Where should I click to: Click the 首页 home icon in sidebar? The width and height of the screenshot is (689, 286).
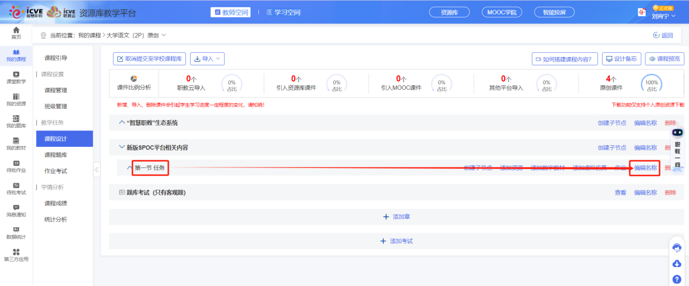point(16,33)
